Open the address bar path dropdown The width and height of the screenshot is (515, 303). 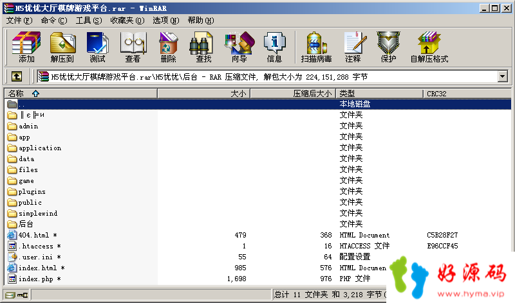503,76
